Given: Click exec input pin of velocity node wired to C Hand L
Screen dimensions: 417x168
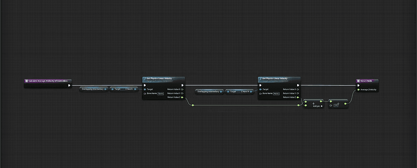Looking at the screenshot, I should tap(145, 85).
